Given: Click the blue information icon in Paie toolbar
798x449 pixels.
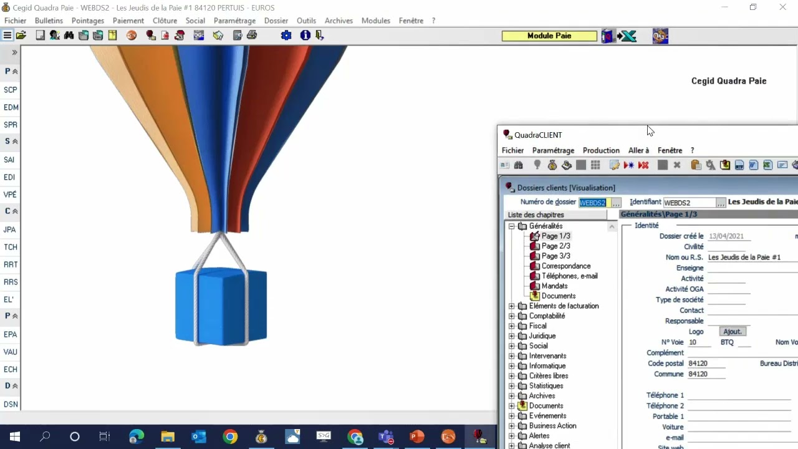Looking at the screenshot, I should [305, 36].
